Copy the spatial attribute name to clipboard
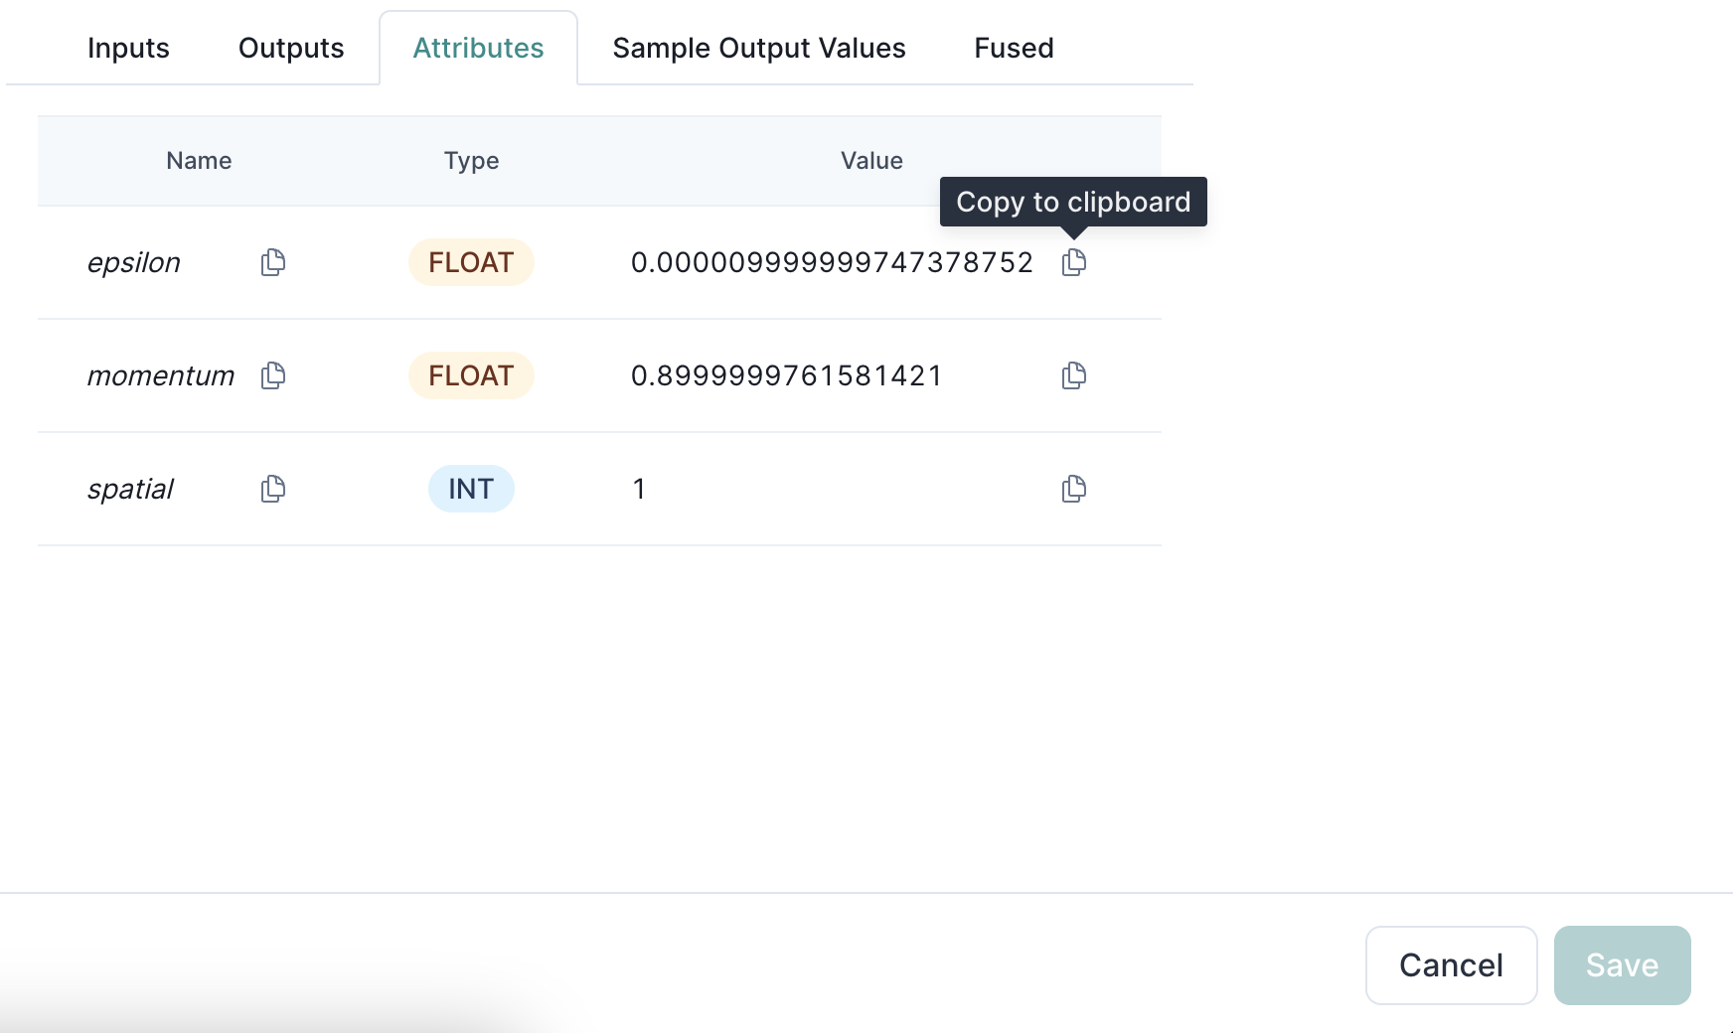1733x1033 pixels. (x=273, y=489)
